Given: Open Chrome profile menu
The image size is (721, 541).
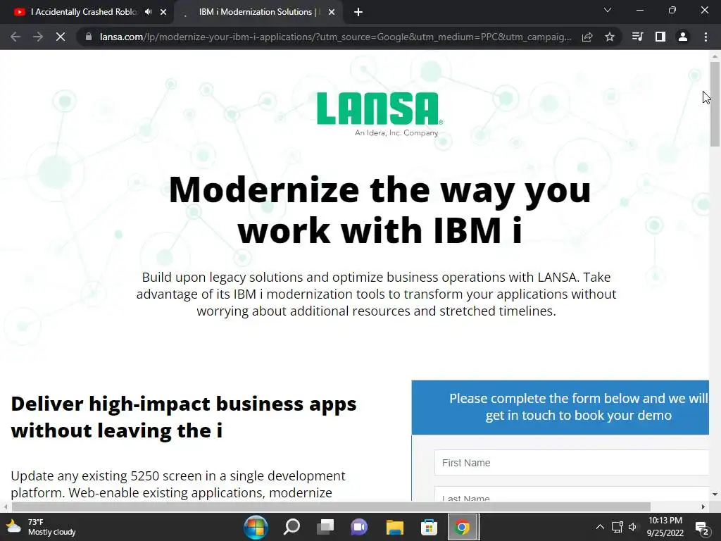Looking at the screenshot, I should click(x=683, y=37).
